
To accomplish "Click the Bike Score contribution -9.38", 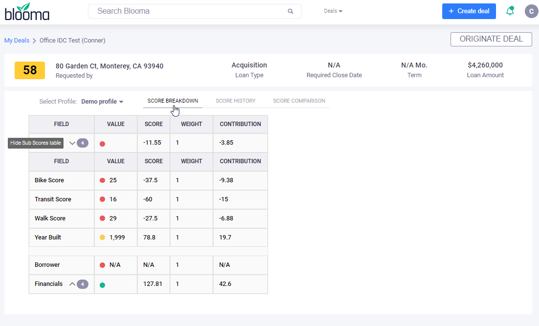I will tap(226, 180).
